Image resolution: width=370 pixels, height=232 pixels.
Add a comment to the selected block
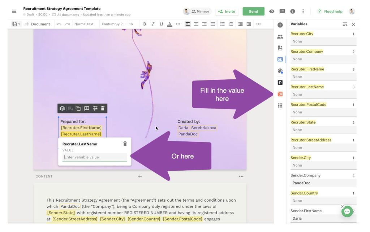click(x=87, y=108)
